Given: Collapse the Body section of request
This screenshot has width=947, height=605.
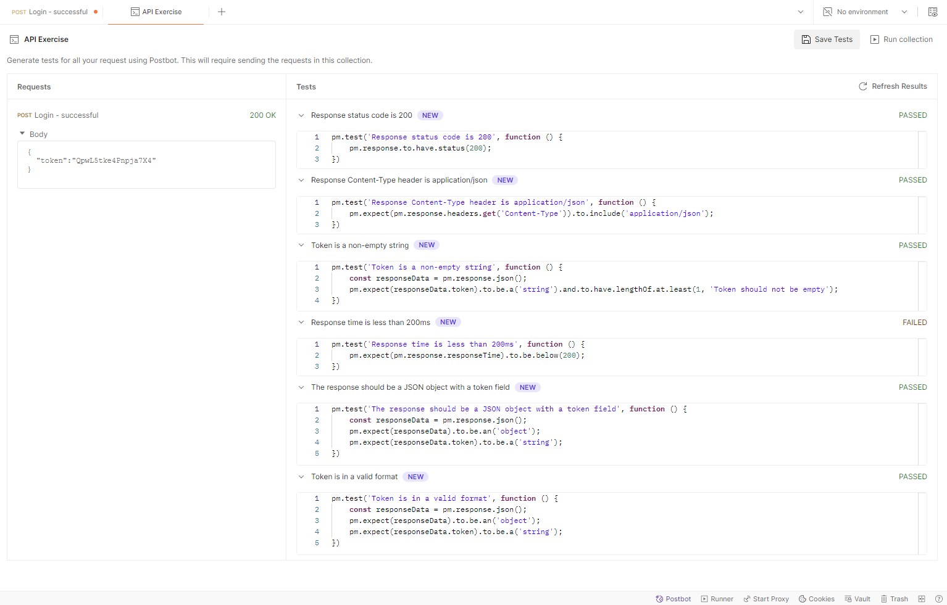Looking at the screenshot, I should click(22, 134).
